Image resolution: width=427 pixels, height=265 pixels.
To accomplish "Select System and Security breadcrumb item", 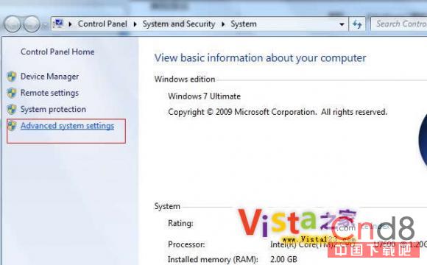I will pos(179,24).
